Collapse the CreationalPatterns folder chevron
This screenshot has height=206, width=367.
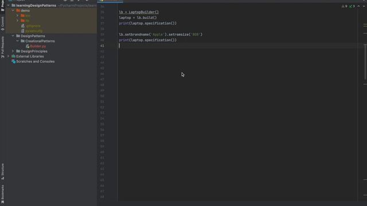point(18,41)
